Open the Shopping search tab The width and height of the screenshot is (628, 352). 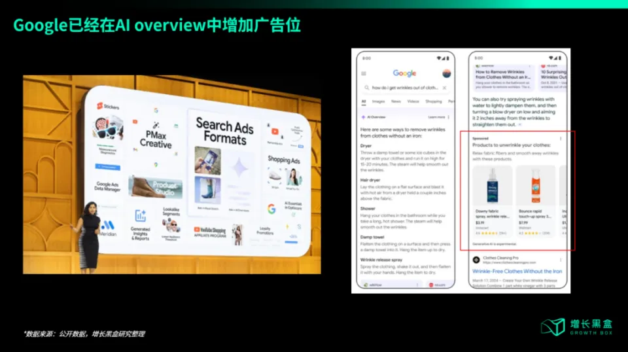click(433, 102)
